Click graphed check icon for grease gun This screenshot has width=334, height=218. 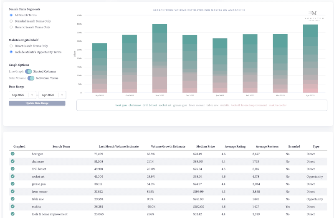pos(13,184)
